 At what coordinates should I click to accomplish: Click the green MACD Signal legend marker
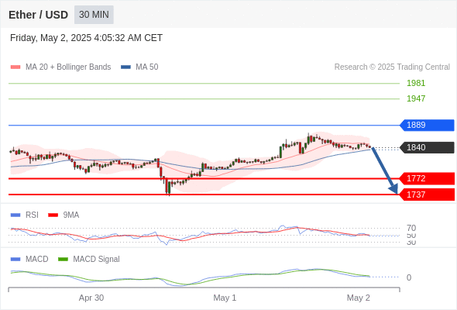63,260
